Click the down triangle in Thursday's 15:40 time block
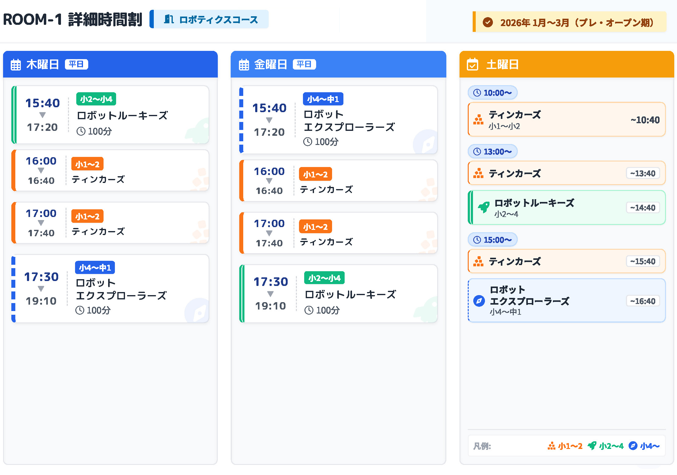Viewport: 677px width, 475px height. [43, 115]
